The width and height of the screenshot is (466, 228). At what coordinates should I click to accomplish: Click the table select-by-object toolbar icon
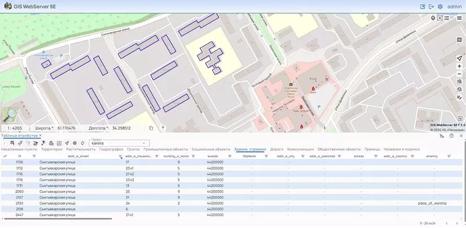point(12,143)
